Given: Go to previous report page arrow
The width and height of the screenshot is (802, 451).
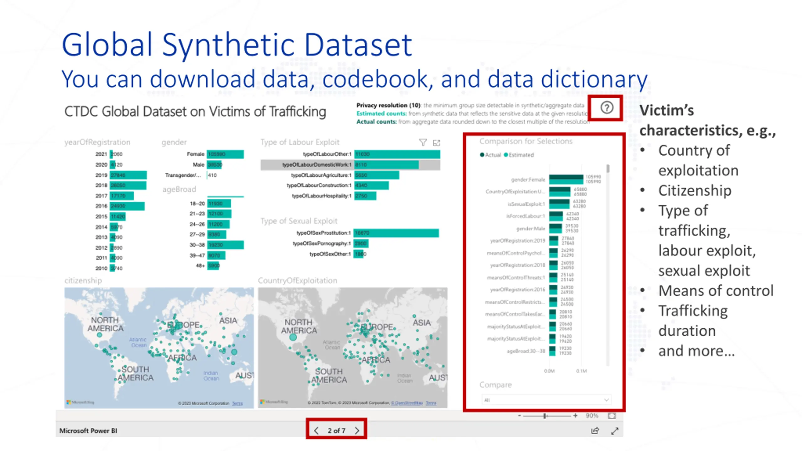Looking at the screenshot, I should pos(316,431).
